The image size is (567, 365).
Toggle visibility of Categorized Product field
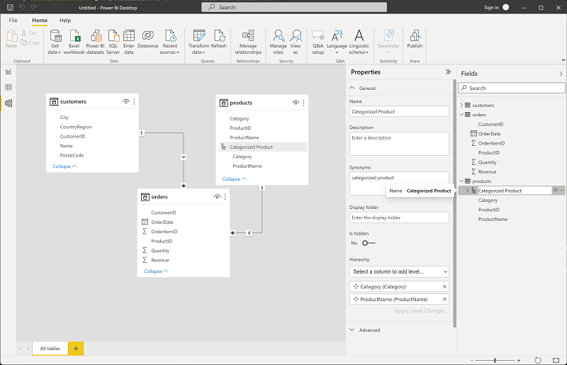tap(556, 191)
